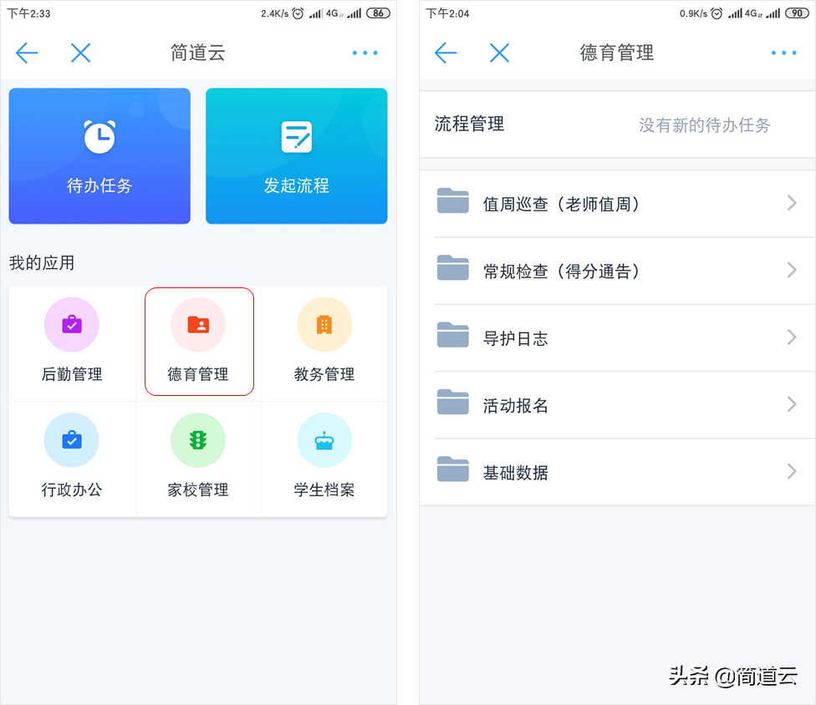Open the 常规检查（得分通告） folder

[618, 271]
